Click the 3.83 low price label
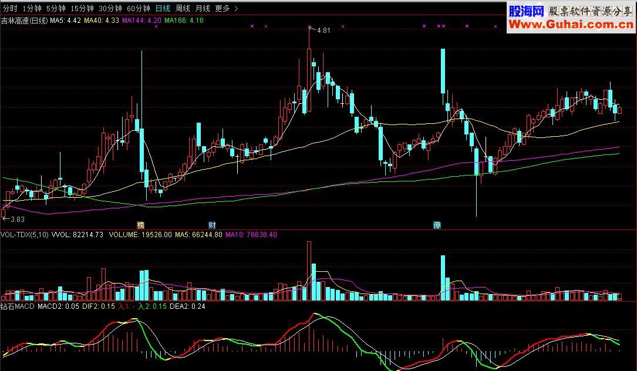This screenshot has height=371, width=637. click(x=18, y=220)
